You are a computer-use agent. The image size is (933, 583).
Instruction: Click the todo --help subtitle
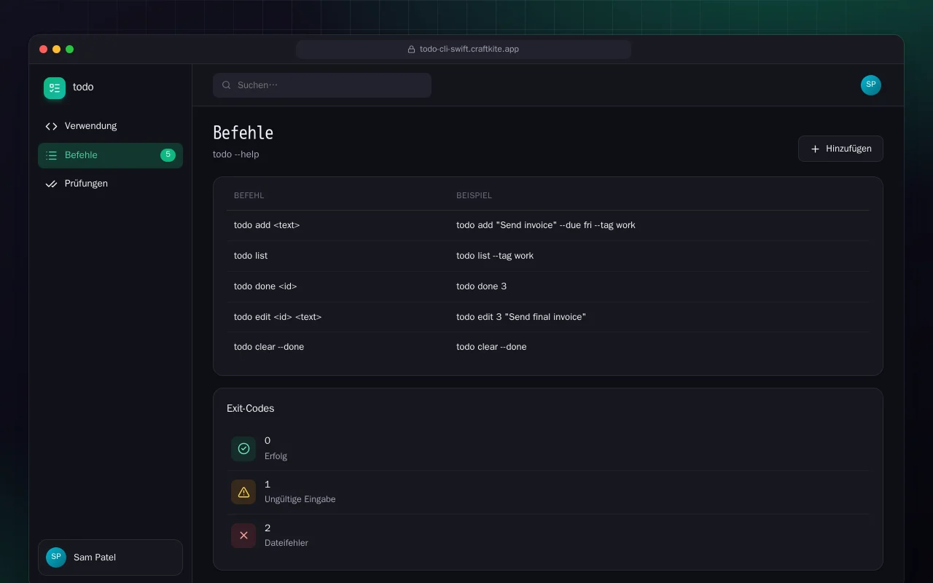pos(236,154)
